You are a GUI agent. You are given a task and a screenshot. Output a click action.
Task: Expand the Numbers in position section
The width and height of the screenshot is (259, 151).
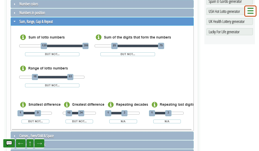[x=102, y=13]
